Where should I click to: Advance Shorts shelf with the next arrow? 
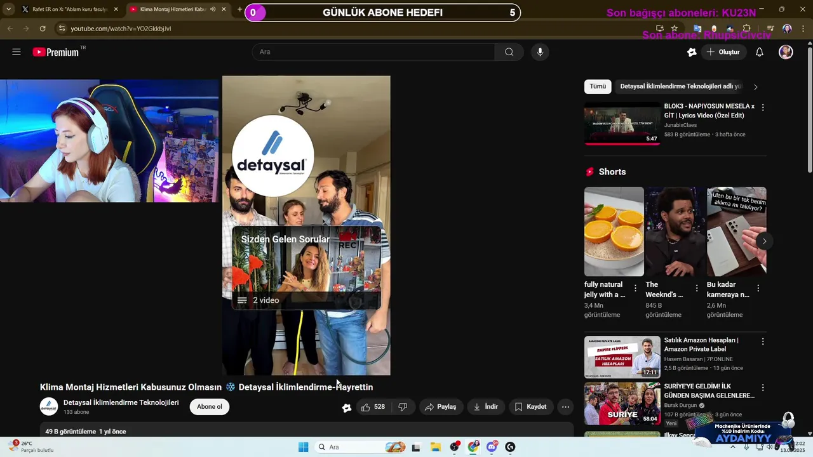pyautogui.click(x=764, y=241)
